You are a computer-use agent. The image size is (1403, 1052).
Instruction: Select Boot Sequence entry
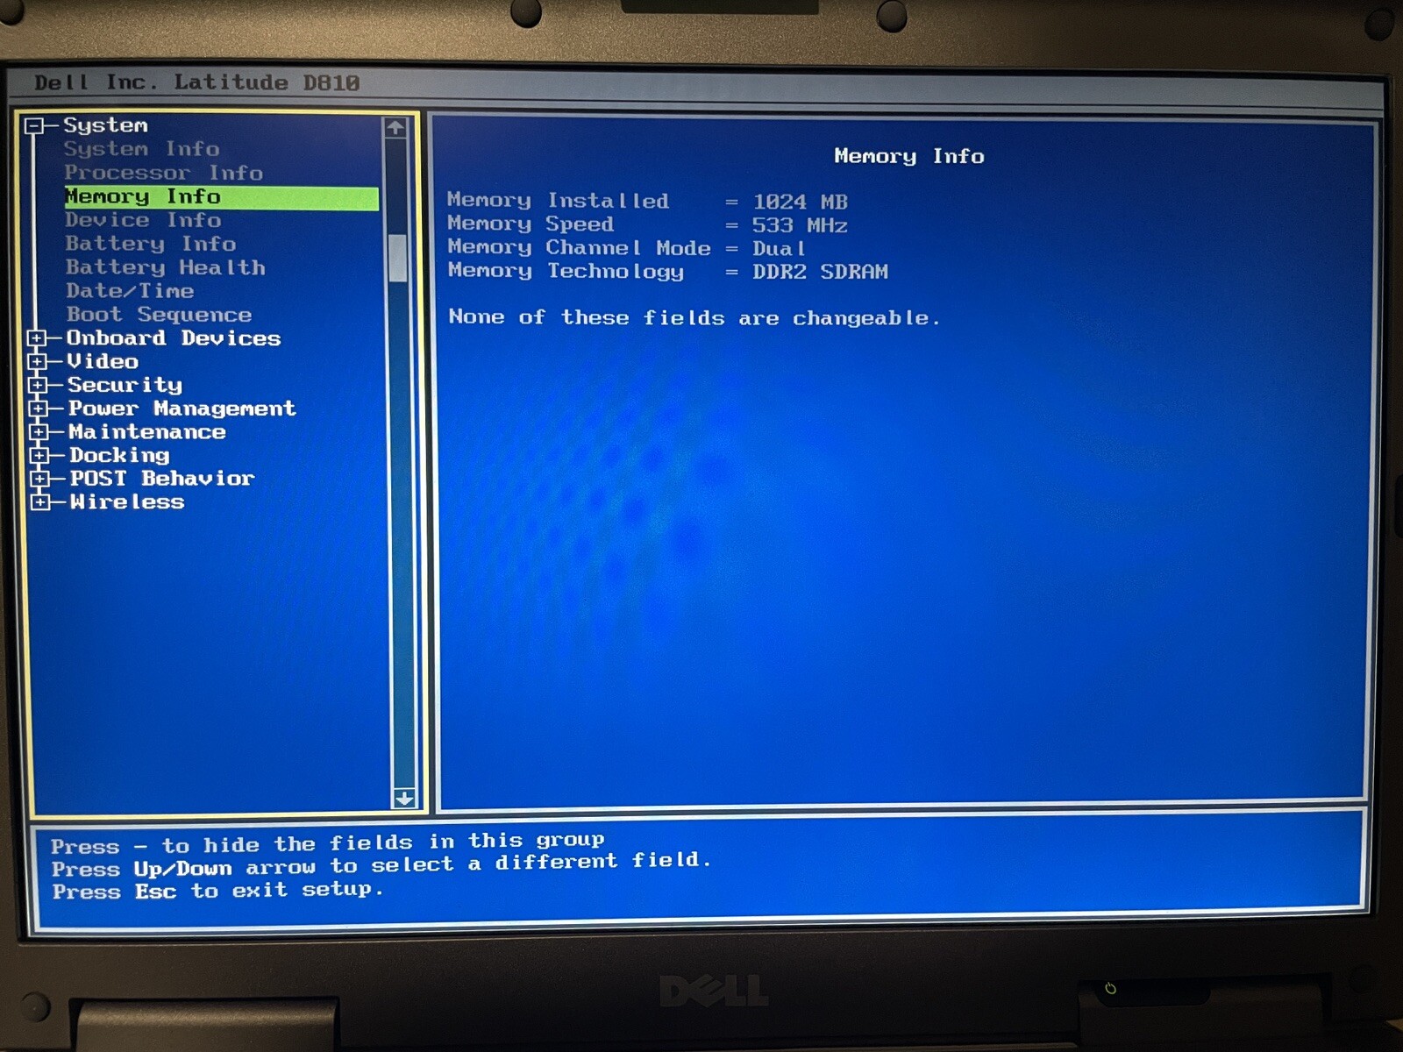click(159, 315)
